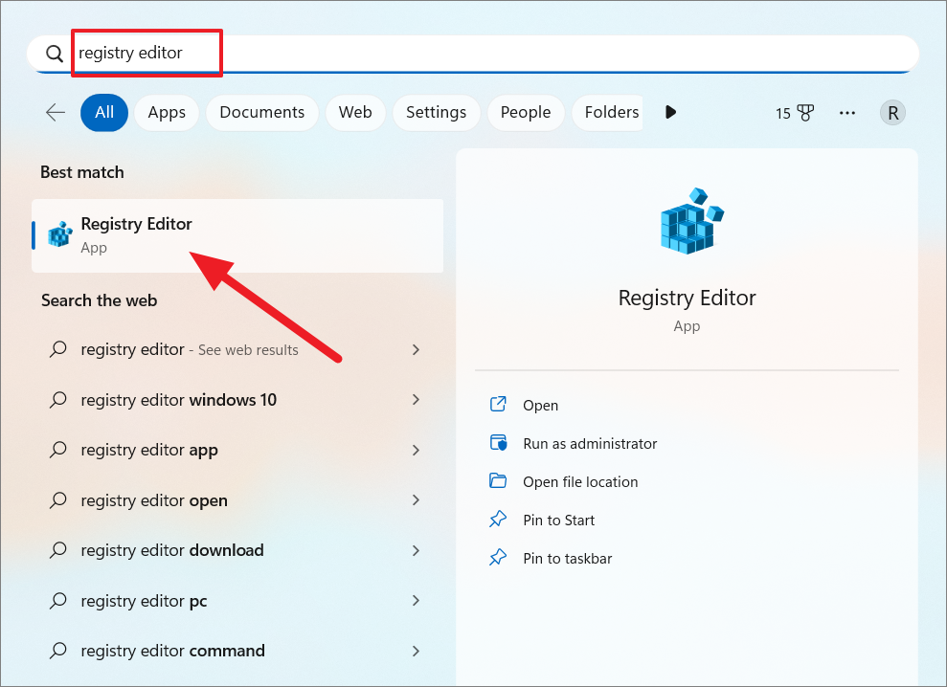Expand chevron for 'registry editor command'
The image size is (947, 687).
pyautogui.click(x=416, y=651)
